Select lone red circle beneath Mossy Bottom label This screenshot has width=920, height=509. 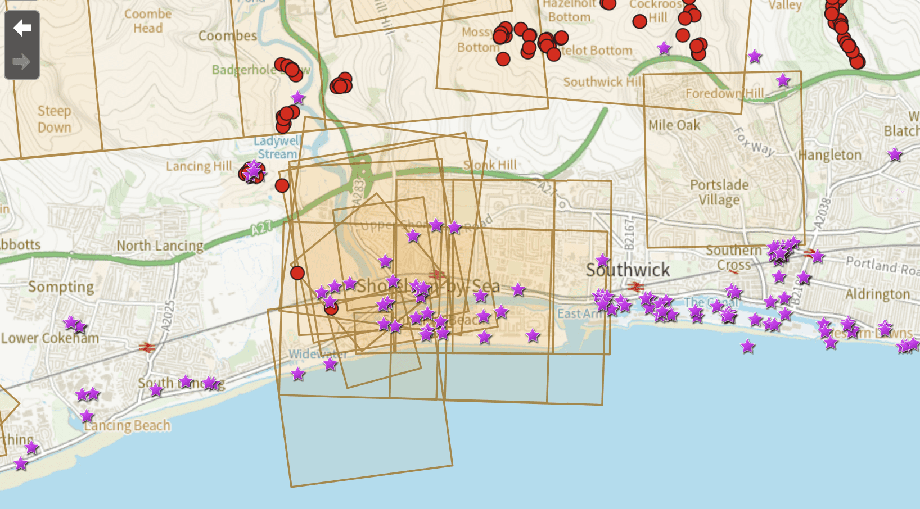point(503,58)
